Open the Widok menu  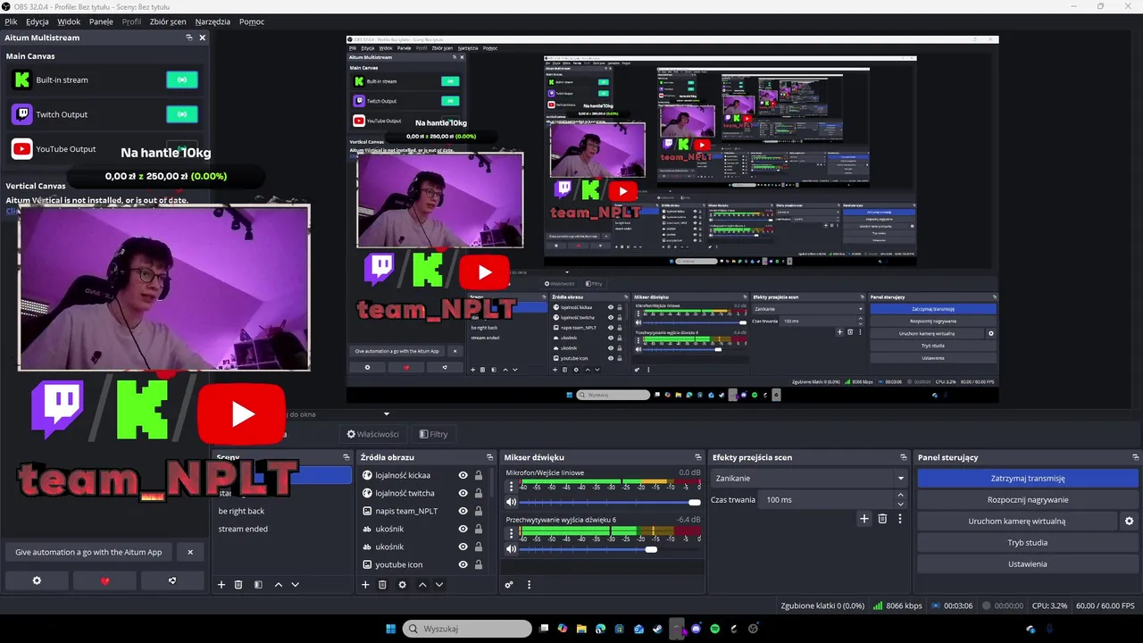[x=69, y=21]
